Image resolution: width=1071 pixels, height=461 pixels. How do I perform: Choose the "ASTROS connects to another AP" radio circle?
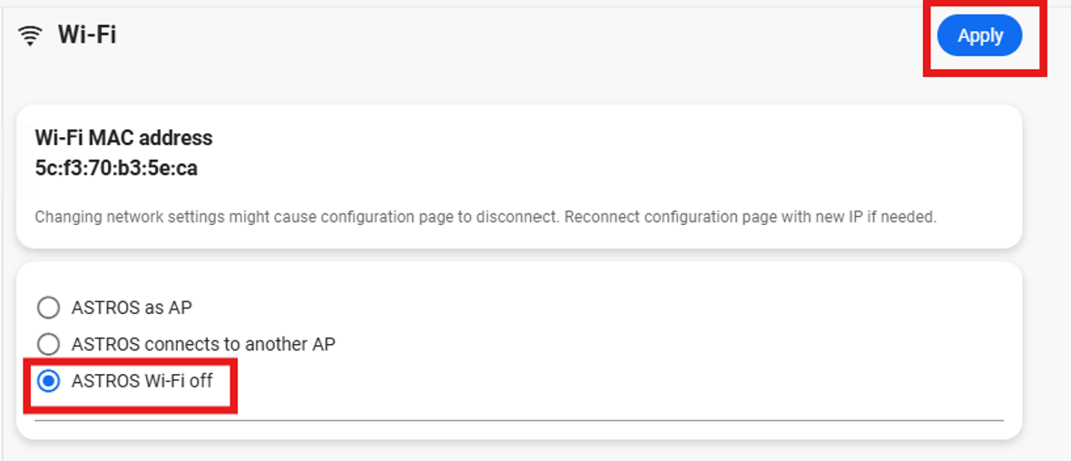click(48, 345)
